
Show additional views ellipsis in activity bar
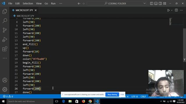5,58
